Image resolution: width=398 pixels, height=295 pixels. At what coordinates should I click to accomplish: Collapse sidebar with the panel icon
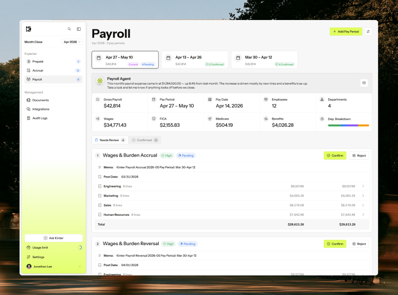[79, 29]
